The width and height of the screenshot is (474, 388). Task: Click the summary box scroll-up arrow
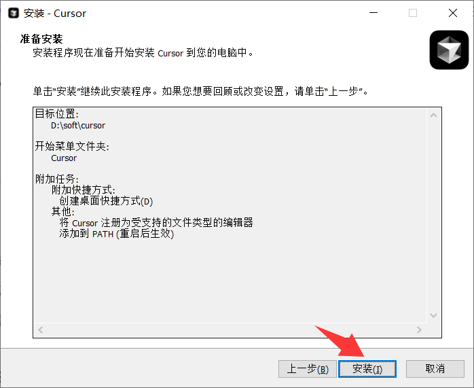coord(433,116)
